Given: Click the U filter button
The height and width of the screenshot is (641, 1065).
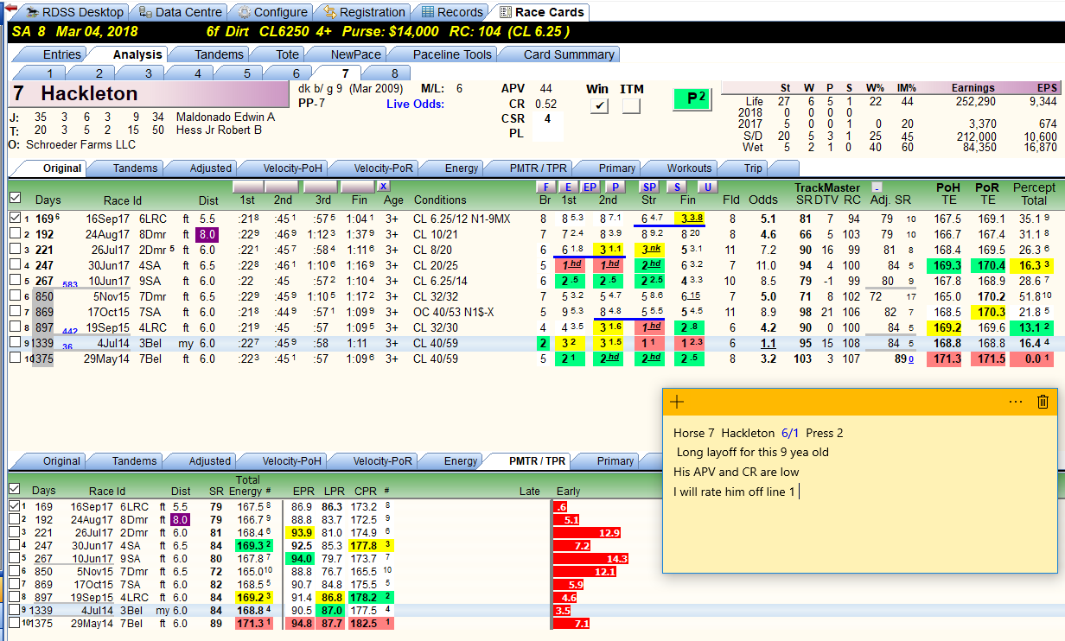Looking at the screenshot, I should click(708, 187).
